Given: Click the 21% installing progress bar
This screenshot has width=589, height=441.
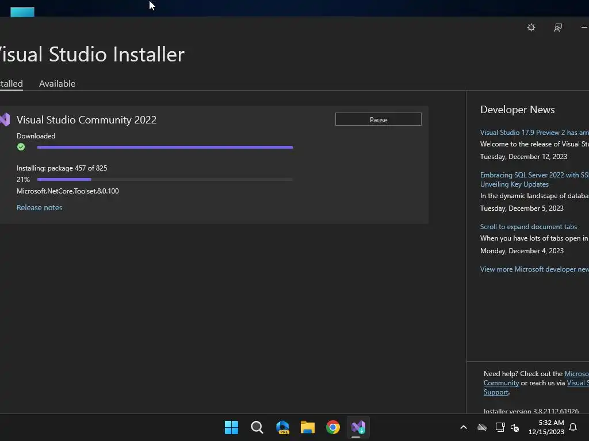Looking at the screenshot, I should tap(165, 180).
